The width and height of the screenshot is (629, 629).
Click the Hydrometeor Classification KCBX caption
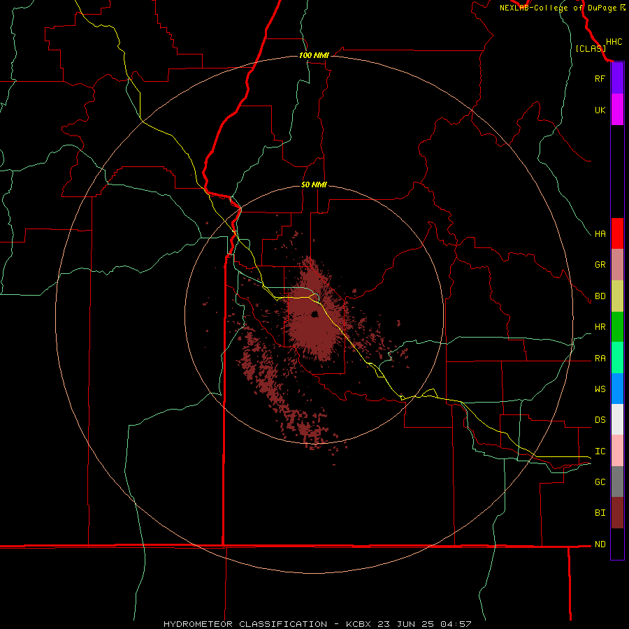point(317,624)
